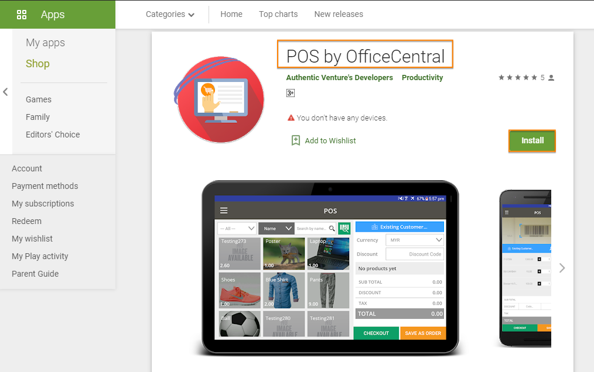Open My wishlist
The width and height of the screenshot is (594, 372).
(32, 239)
